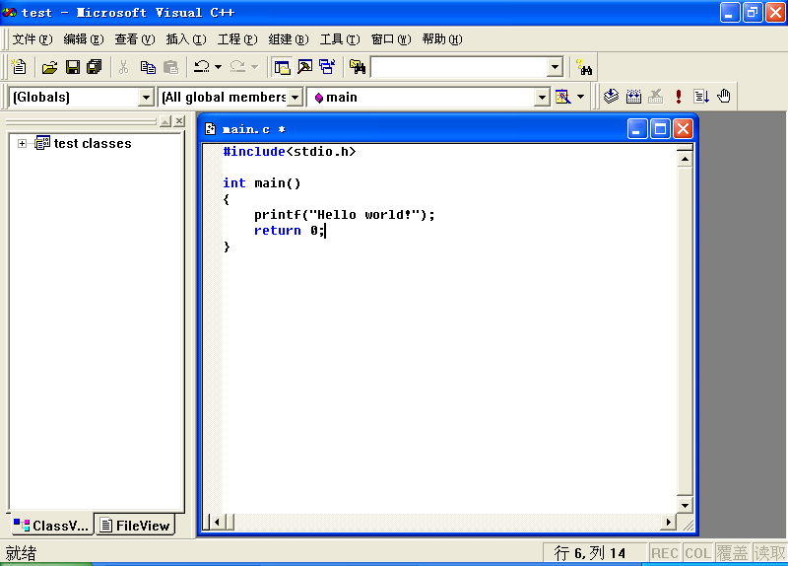Click the binoculars Search icon
The width and height of the screenshot is (788, 566).
[584, 67]
